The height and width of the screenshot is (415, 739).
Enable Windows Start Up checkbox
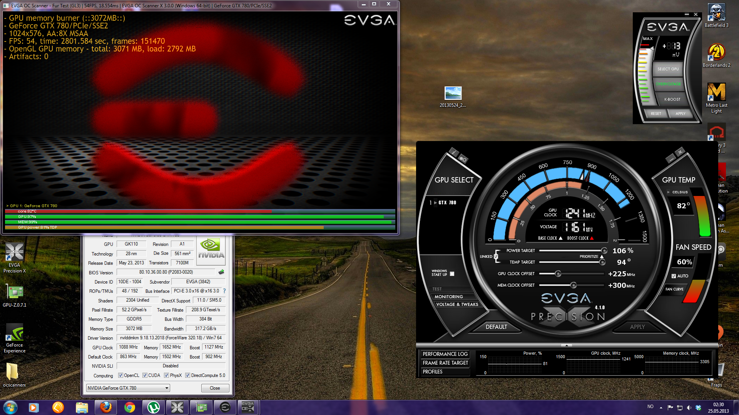[x=452, y=274]
